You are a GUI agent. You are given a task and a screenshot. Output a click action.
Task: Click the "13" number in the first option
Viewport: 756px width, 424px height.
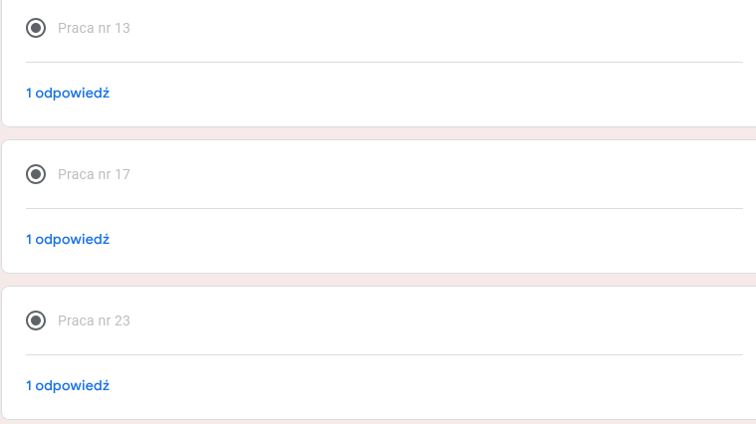click(x=123, y=28)
